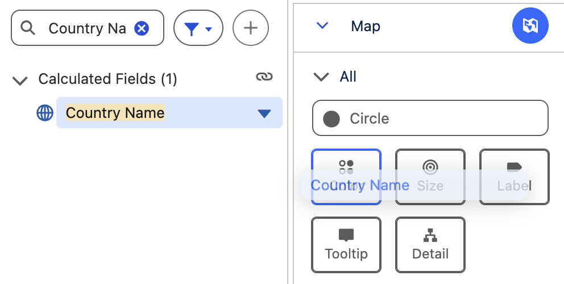This screenshot has width=564, height=284.
Task: Click the Calculated Fields (1) heading
Action: pos(107,79)
